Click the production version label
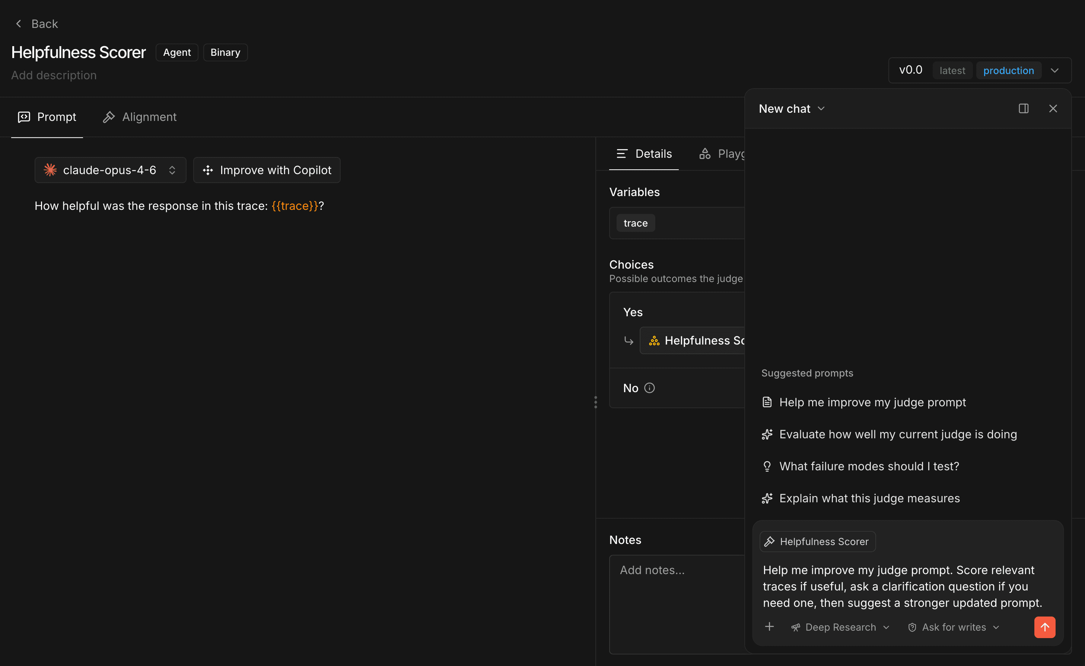Image resolution: width=1085 pixels, height=666 pixels. click(1009, 70)
